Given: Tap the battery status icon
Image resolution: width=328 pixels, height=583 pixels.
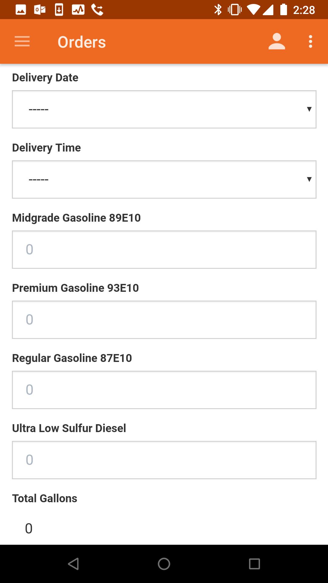Looking at the screenshot, I should pos(283,10).
